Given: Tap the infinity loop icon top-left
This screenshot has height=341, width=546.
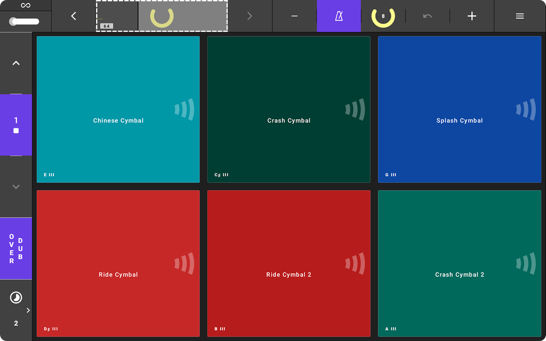Looking at the screenshot, I should pos(25,5).
